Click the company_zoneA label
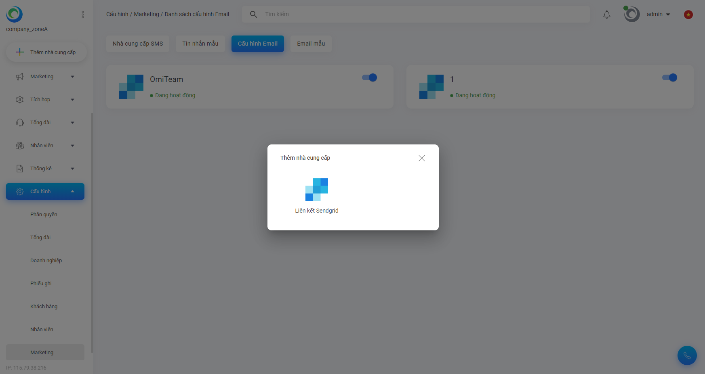705x374 pixels. point(27,29)
